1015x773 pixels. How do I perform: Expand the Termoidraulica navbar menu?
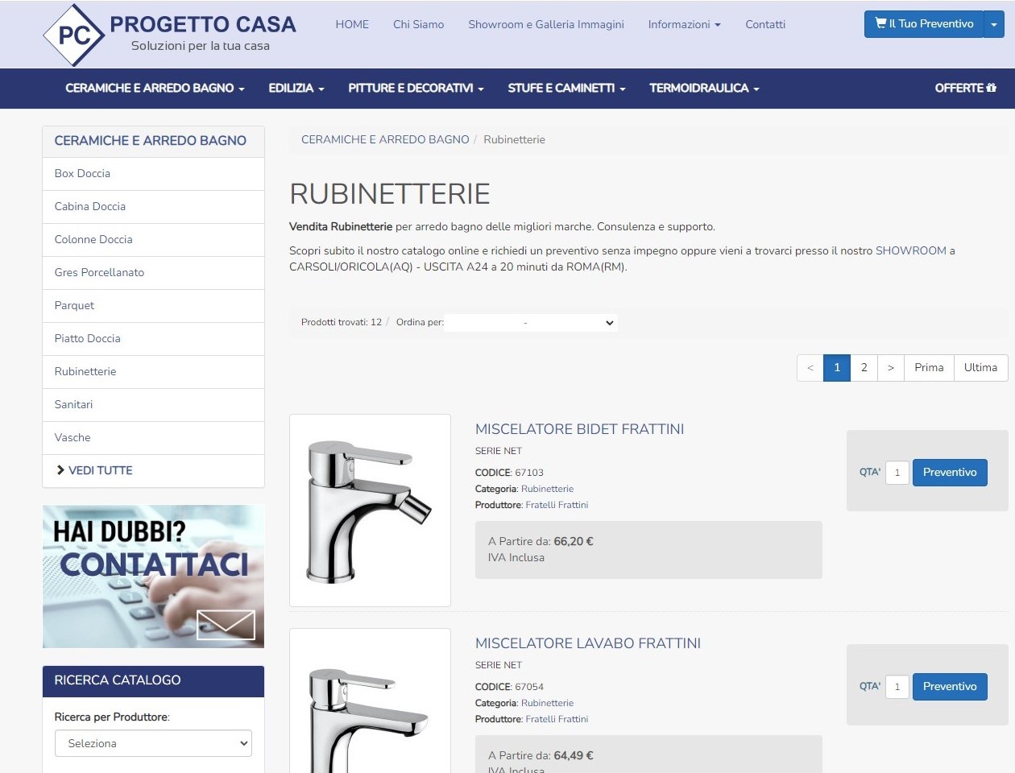(x=704, y=88)
